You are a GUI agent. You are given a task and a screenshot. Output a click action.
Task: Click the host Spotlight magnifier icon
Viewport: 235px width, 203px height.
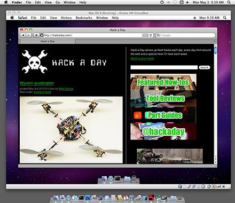click(x=229, y=2)
